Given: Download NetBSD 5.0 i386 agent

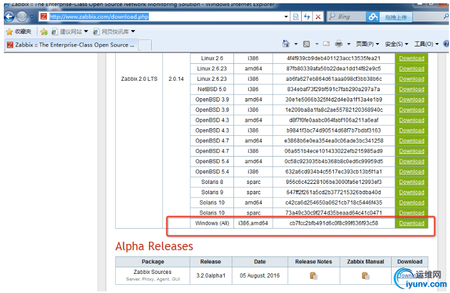Looking at the screenshot, I should [411, 89].
